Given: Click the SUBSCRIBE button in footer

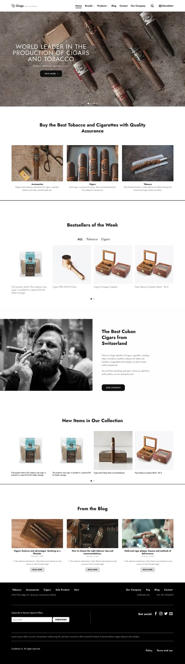Looking at the screenshot, I should (61, 619).
